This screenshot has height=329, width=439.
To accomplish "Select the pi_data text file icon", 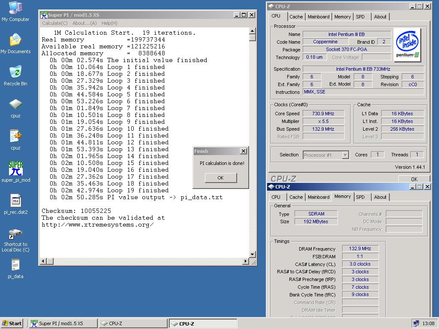I will 15,269.
